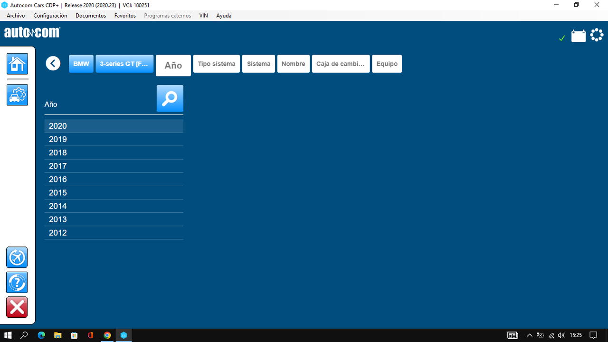Click the red X exit icon

[x=17, y=307]
